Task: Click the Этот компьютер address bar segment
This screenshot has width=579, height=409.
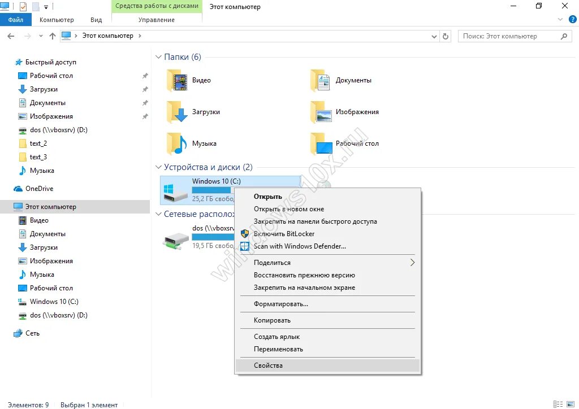Action: pyautogui.click(x=107, y=36)
